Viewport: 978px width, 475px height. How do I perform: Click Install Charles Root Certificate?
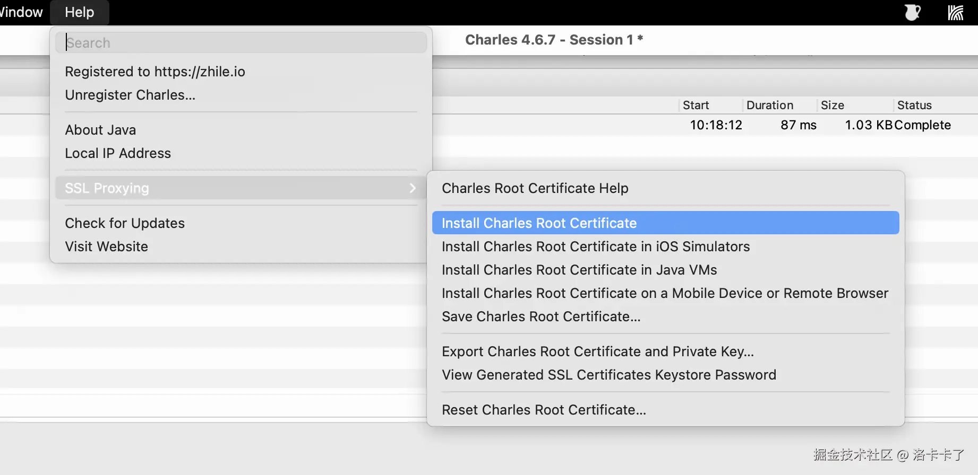pyautogui.click(x=666, y=223)
